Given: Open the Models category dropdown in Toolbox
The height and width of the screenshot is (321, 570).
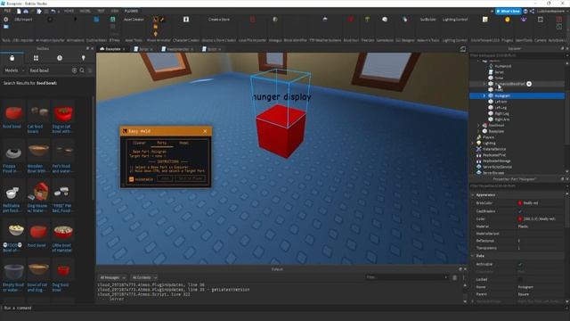Looking at the screenshot, I should (14, 70).
